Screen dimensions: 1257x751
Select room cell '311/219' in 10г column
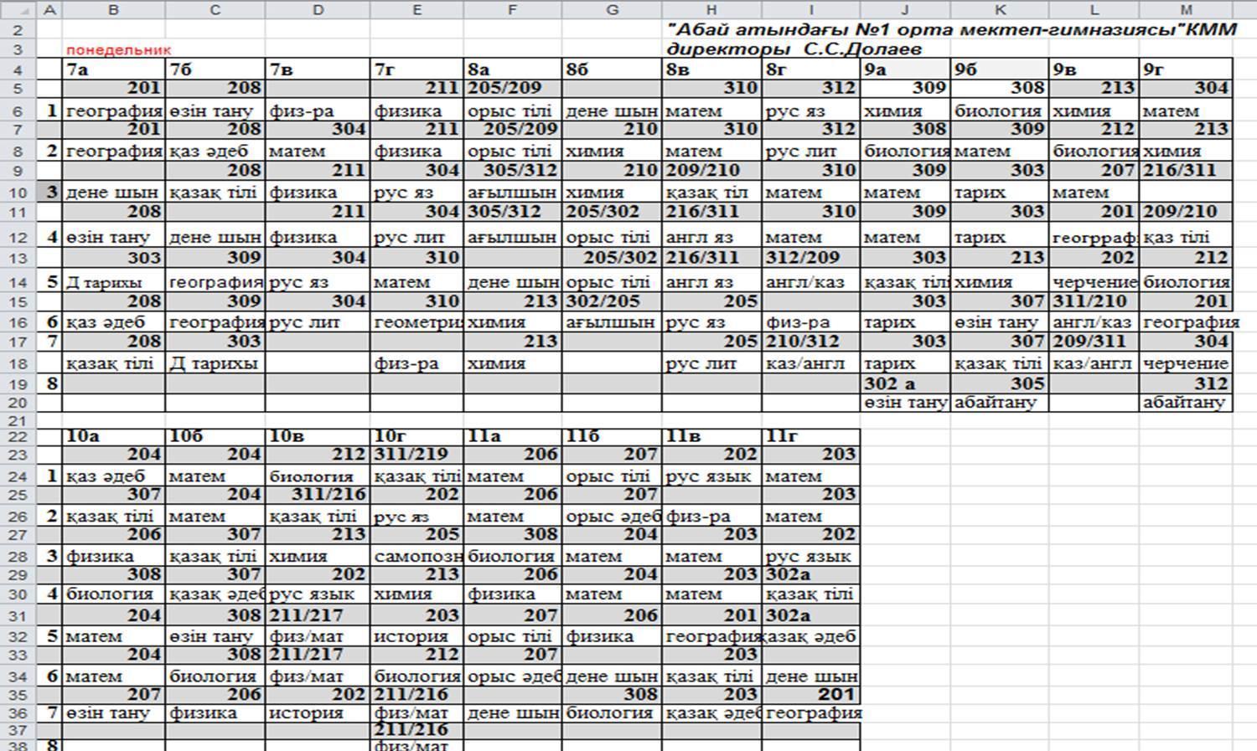[416, 454]
